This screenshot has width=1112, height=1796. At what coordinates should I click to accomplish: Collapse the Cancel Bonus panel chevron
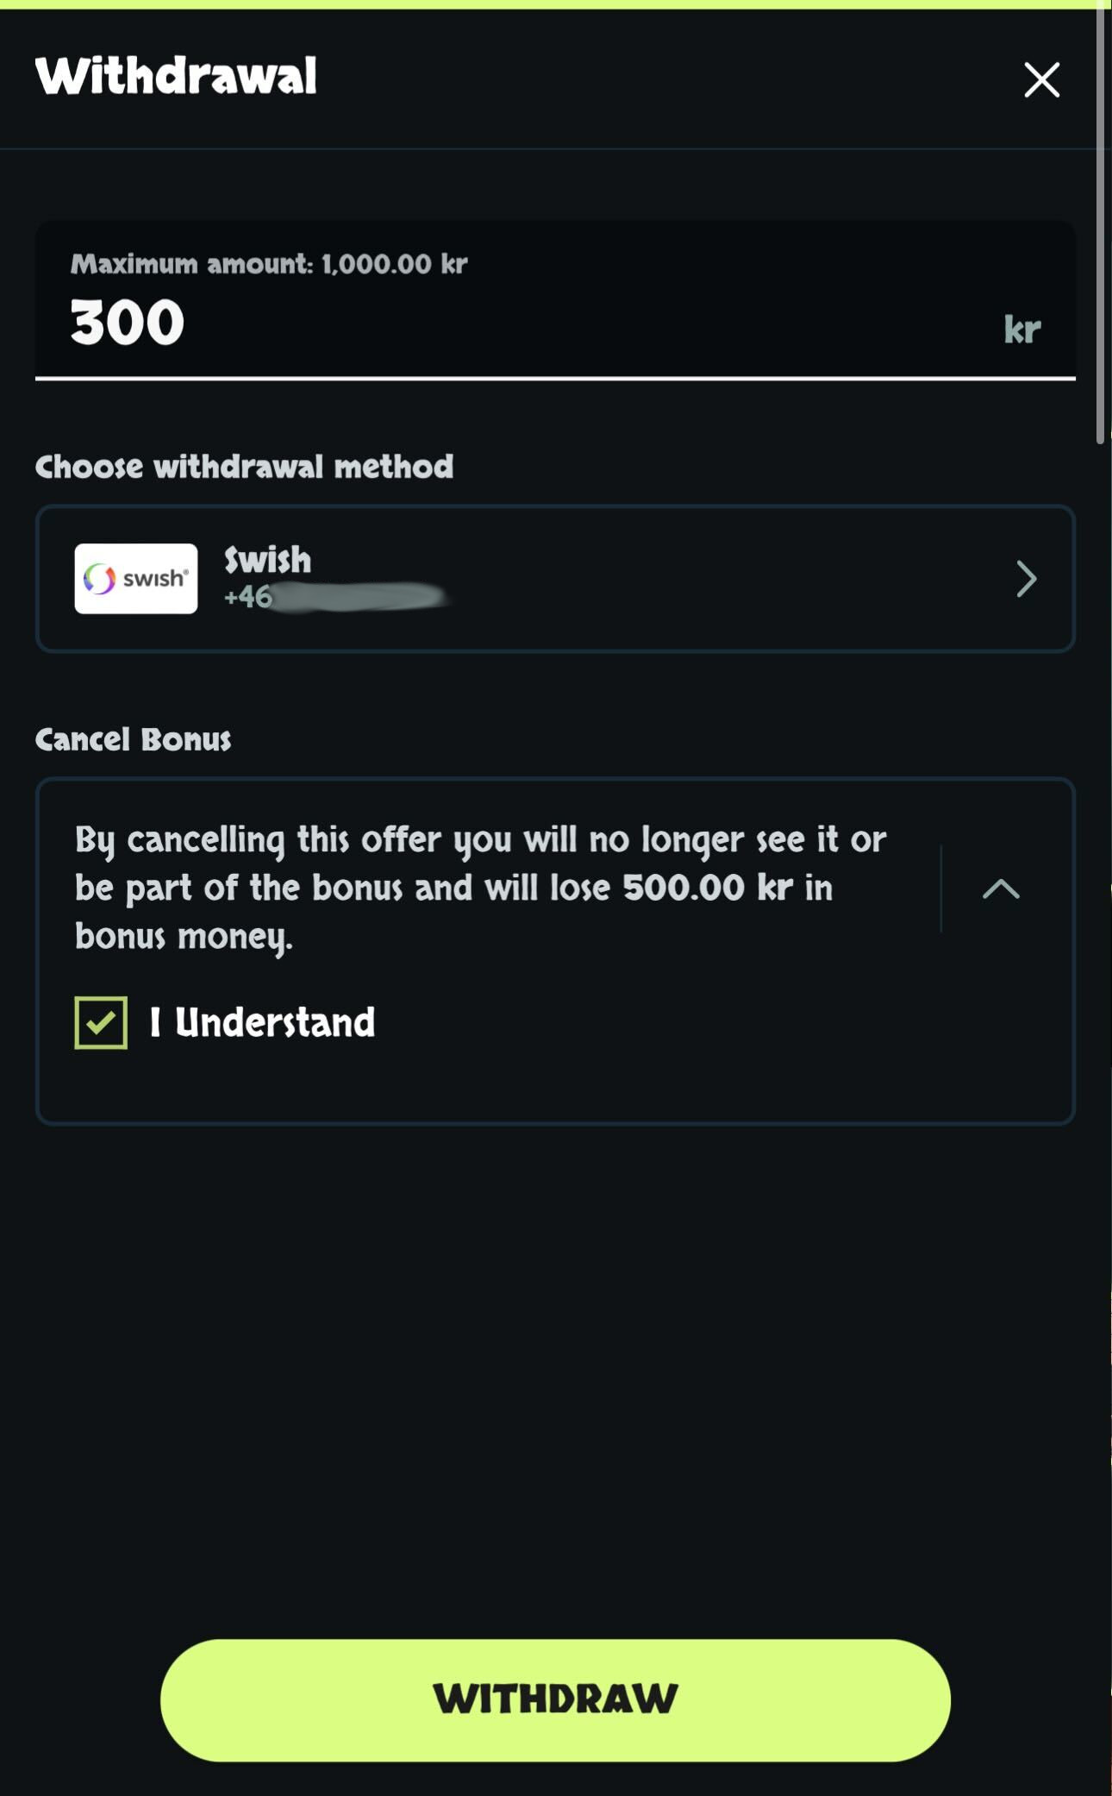point(1000,889)
